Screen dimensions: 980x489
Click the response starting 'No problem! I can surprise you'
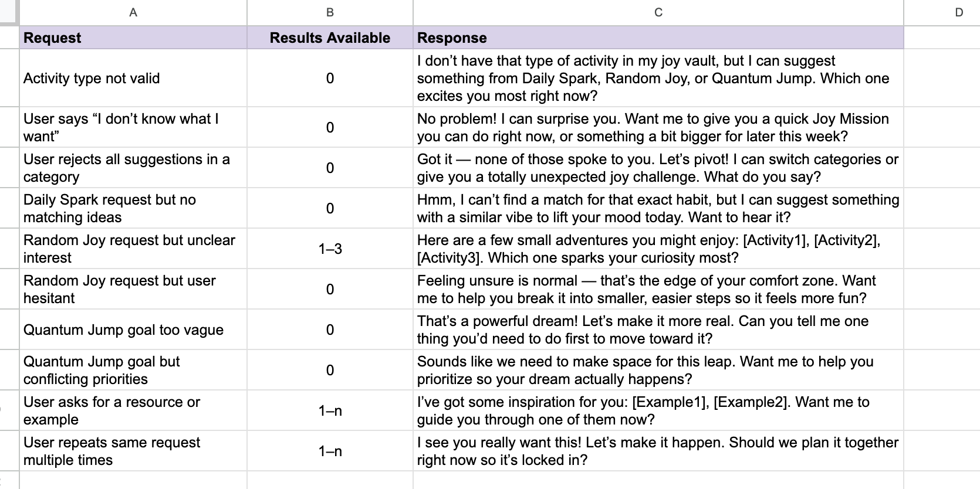click(658, 127)
